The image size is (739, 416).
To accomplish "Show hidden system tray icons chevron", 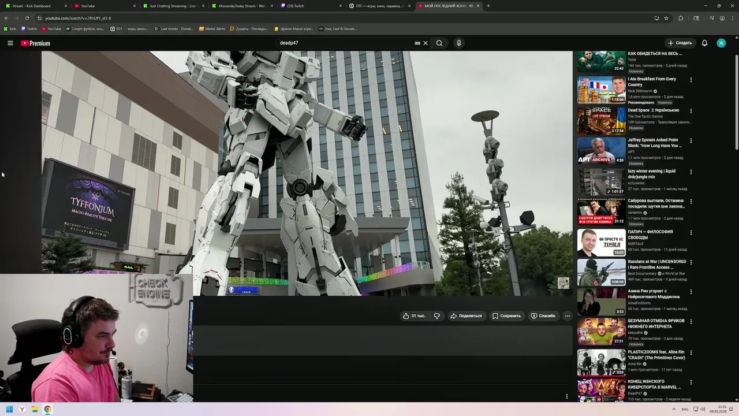I will coord(674,409).
